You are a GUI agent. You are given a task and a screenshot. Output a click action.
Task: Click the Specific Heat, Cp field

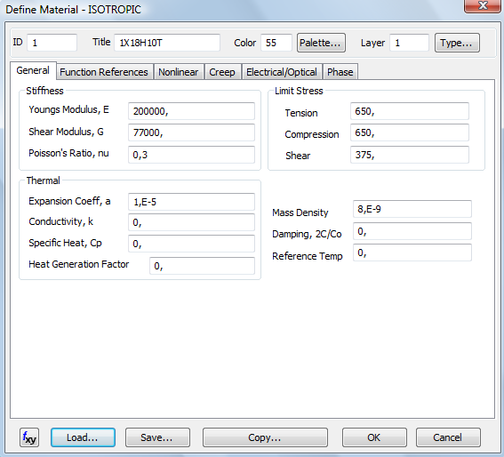(x=192, y=244)
